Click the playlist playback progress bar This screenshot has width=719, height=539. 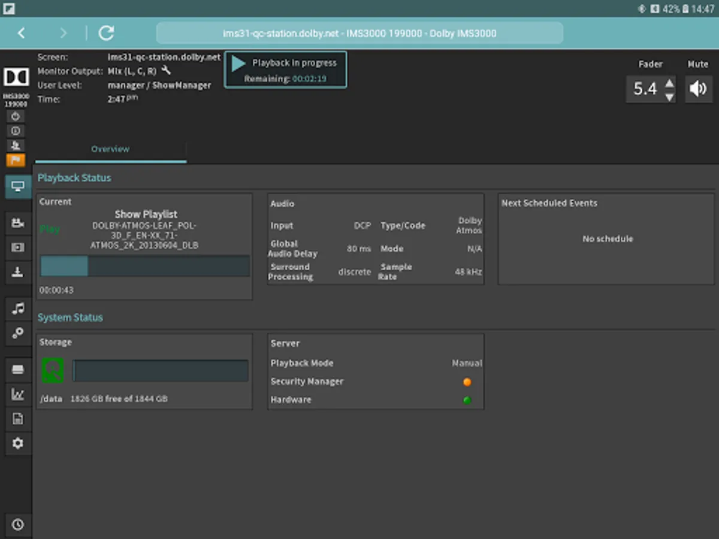tap(145, 266)
